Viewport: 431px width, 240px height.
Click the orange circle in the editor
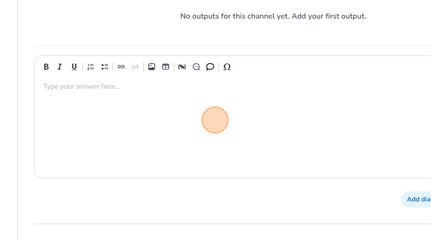point(215,120)
